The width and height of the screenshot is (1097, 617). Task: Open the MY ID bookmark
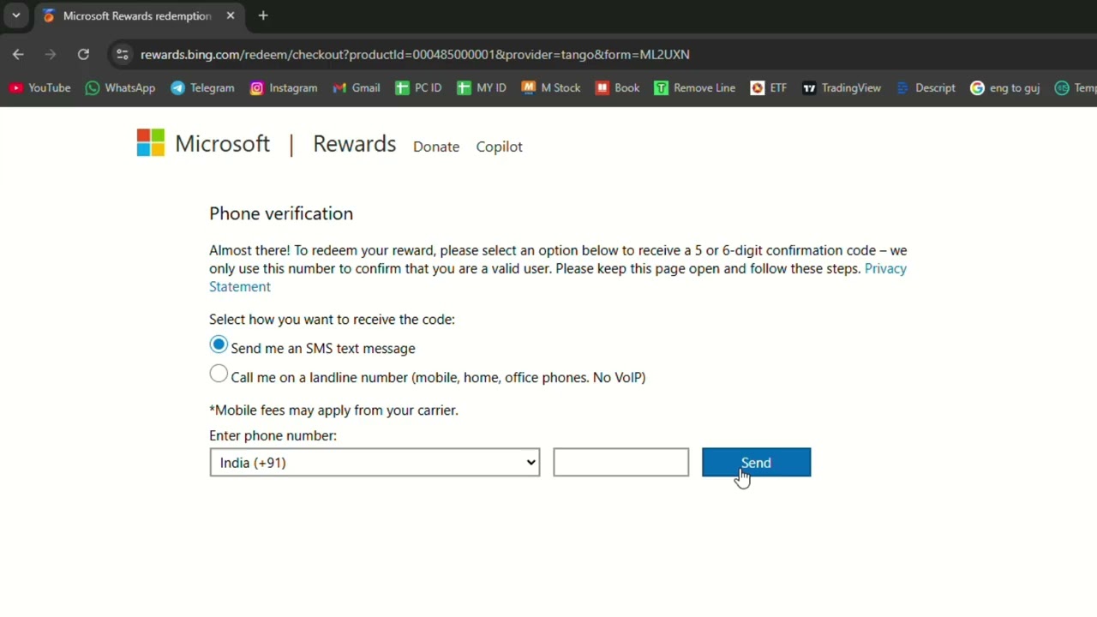pyautogui.click(x=481, y=88)
